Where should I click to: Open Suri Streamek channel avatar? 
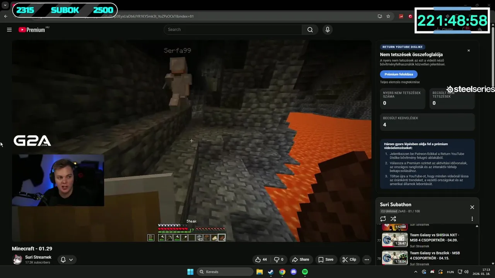[x=17, y=259]
